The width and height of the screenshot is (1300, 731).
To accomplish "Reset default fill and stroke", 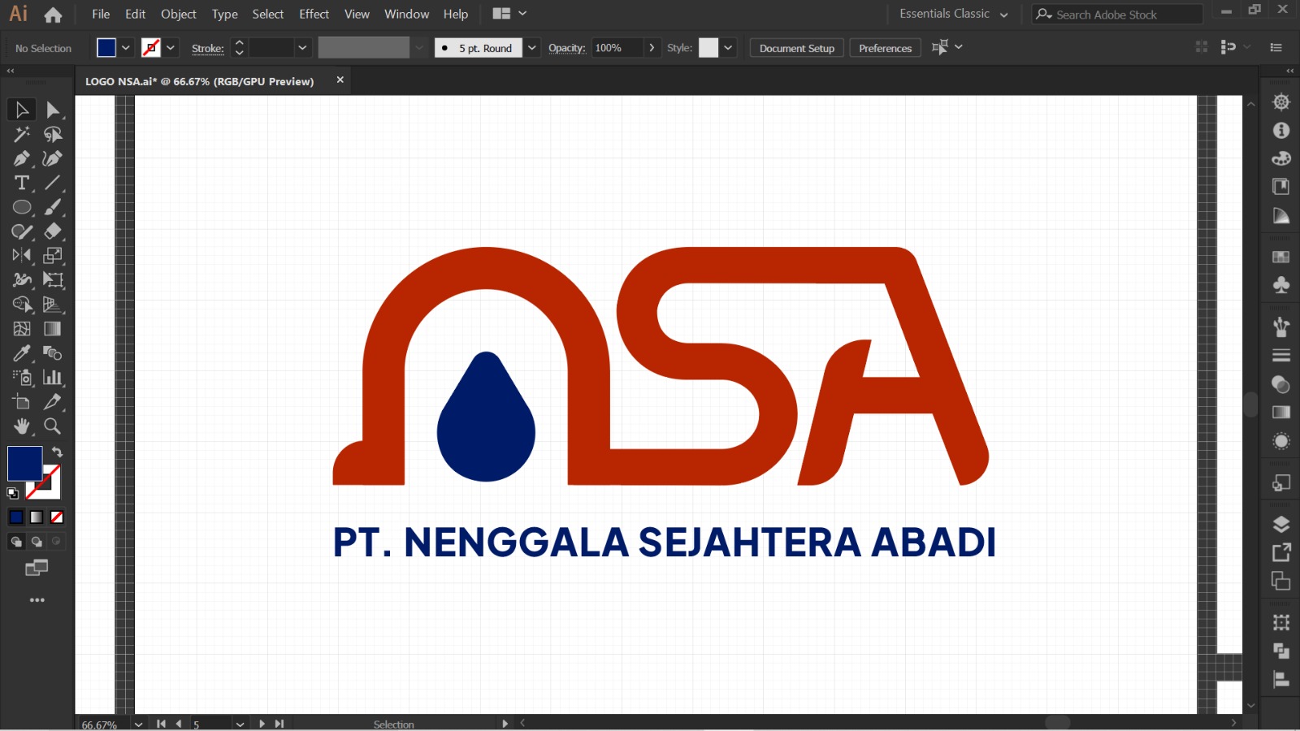I will [13, 493].
